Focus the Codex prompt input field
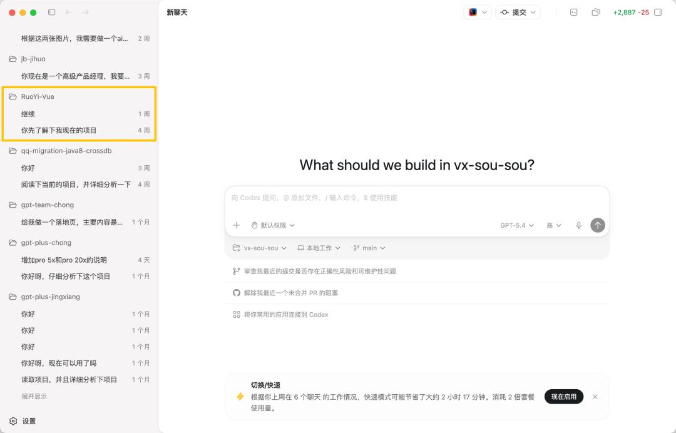This screenshot has height=433, width=676. point(417,198)
